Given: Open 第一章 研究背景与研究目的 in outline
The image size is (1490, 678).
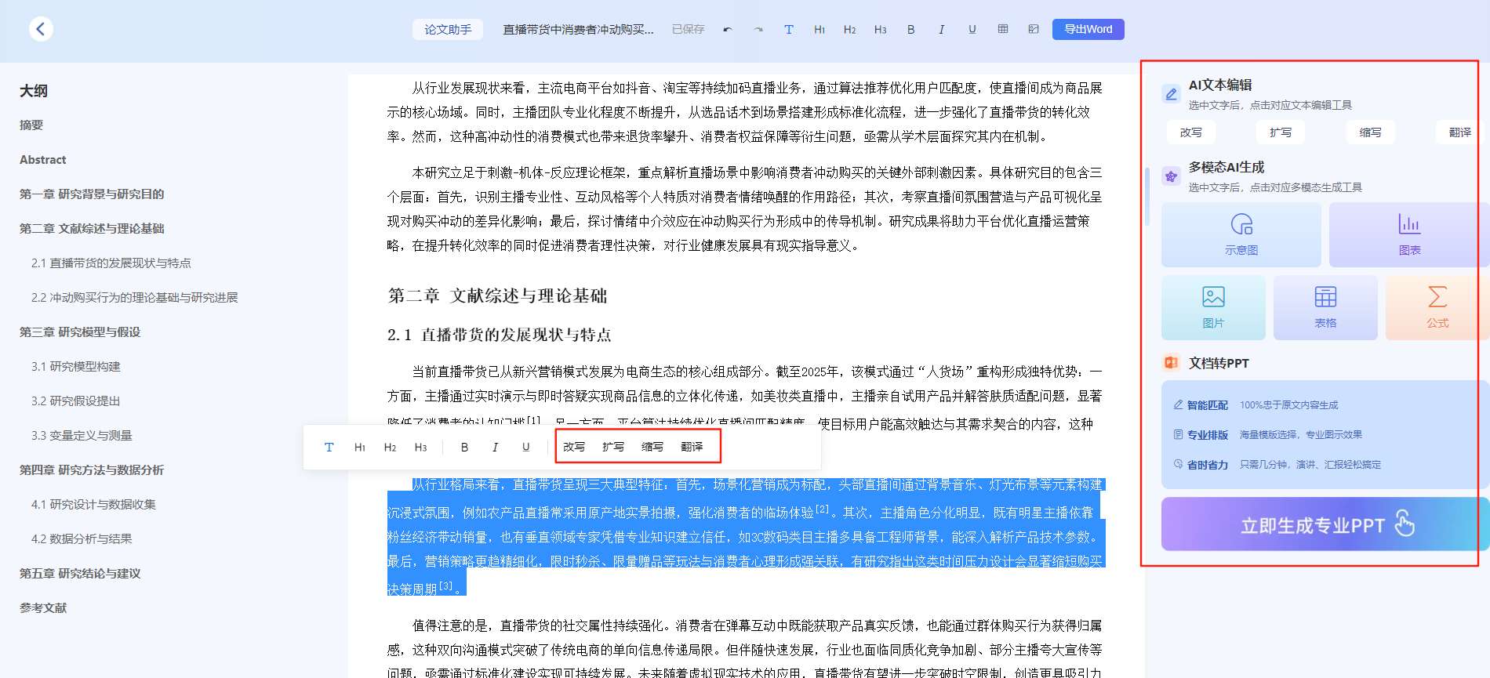Looking at the screenshot, I should tap(92, 194).
